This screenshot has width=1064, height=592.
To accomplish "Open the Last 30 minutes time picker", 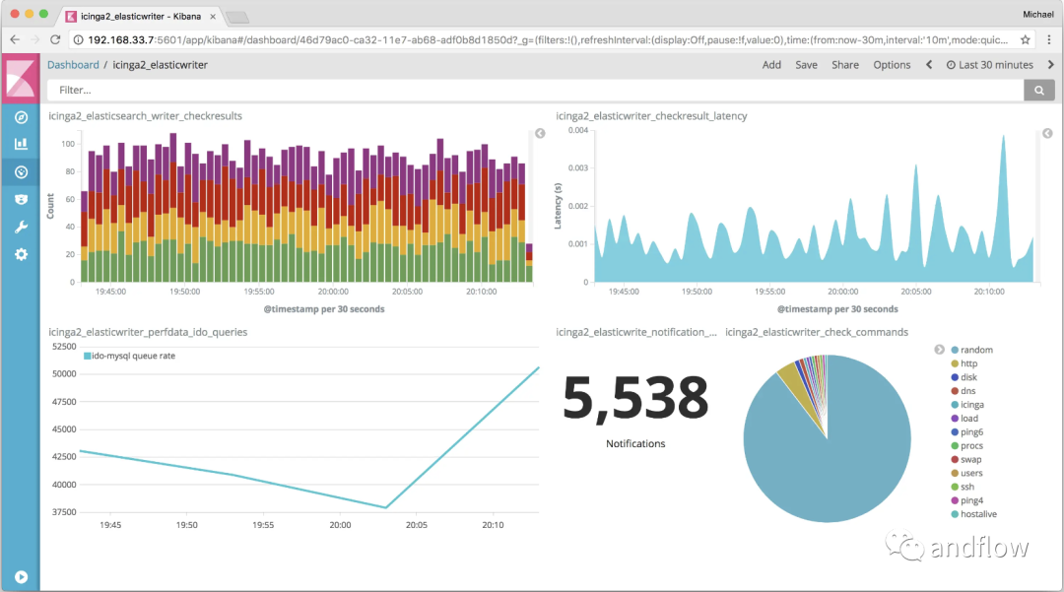I will pyautogui.click(x=989, y=65).
